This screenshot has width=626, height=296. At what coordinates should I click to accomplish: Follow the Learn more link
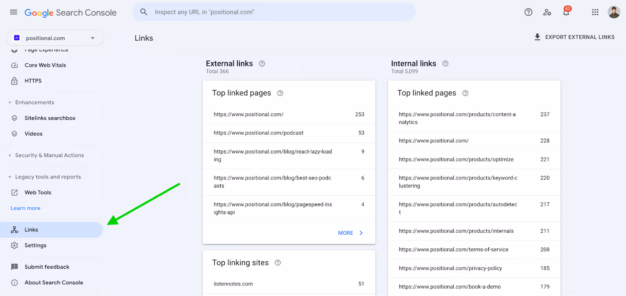[x=25, y=208]
